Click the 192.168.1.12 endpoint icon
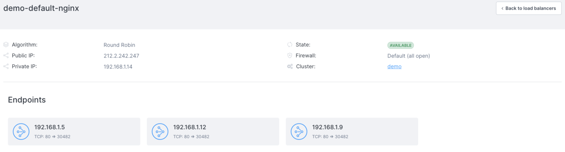Screen dimensions: 565x152 point(160,132)
